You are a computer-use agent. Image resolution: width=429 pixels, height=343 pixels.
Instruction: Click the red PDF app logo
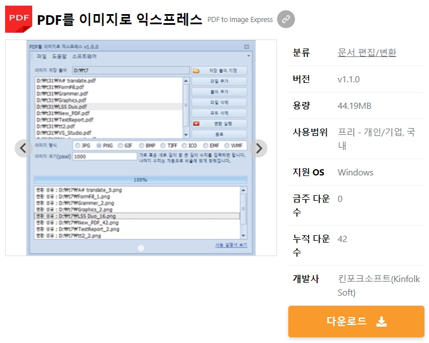(19, 19)
